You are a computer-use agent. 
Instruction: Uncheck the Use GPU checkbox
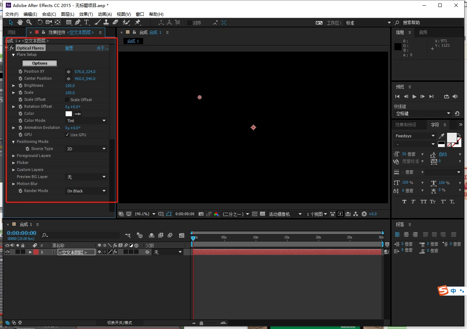pos(67,135)
